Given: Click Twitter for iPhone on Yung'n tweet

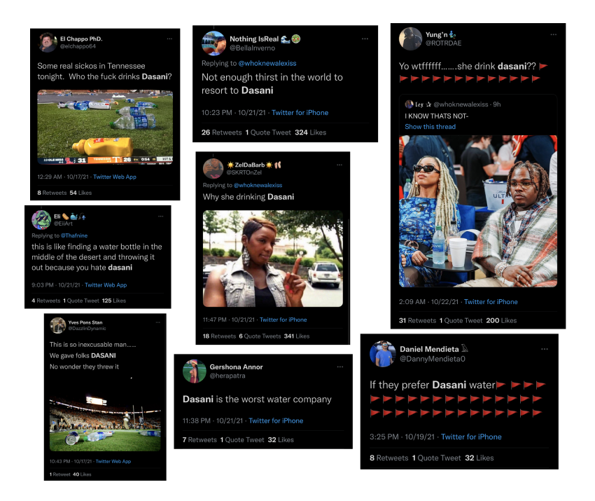Looking at the screenshot, I should tap(491, 301).
